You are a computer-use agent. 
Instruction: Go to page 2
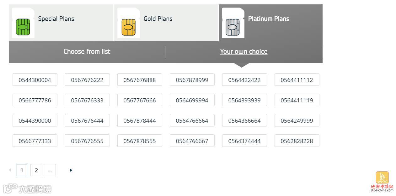(36, 170)
